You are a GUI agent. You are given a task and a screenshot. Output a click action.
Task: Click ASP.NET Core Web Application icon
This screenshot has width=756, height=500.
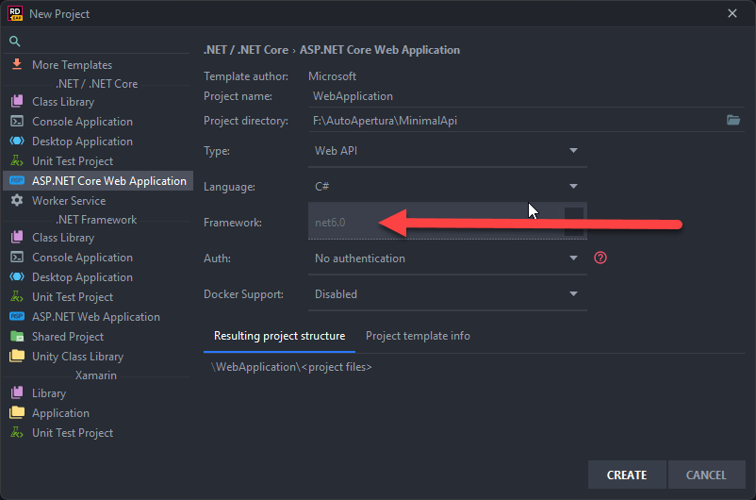17,180
